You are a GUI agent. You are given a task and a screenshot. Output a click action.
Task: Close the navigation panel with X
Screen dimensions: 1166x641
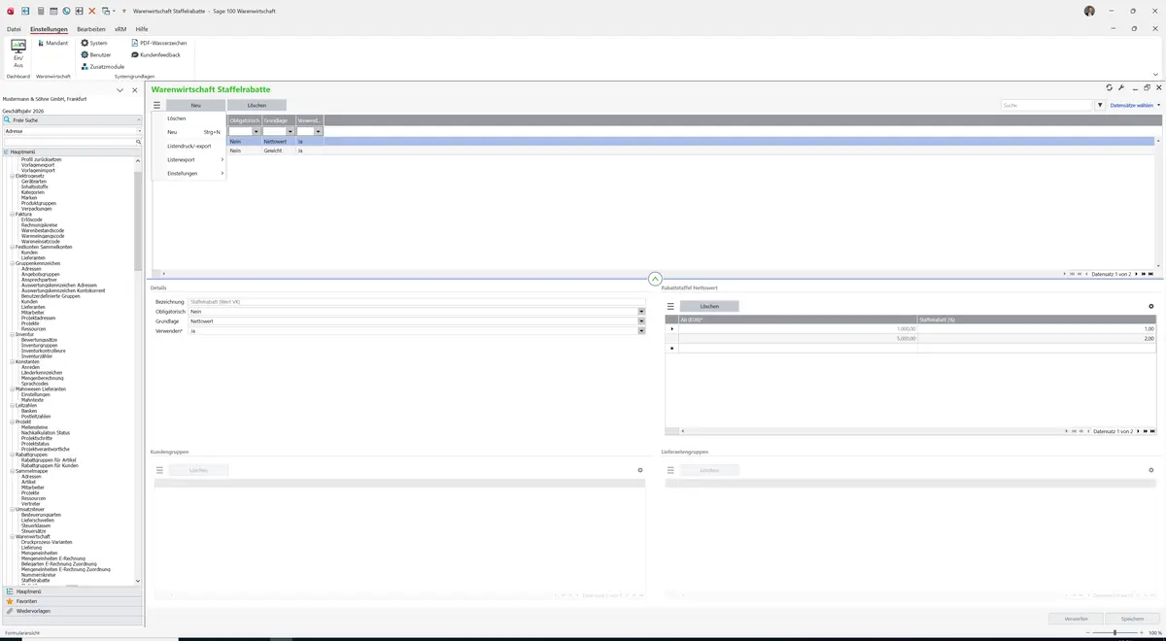point(135,90)
